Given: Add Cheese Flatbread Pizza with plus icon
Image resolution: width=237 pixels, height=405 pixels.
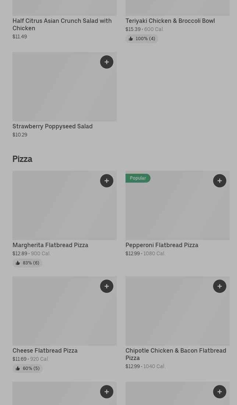Looking at the screenshot, I should (107, 286).
